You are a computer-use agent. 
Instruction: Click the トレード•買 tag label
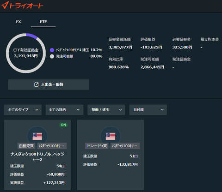click(97, 146)
